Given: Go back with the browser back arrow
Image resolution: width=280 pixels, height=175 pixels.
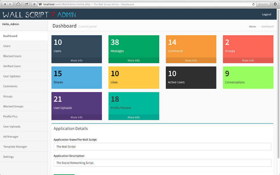Looking at the screenshot, I should [x=5, y=4].
